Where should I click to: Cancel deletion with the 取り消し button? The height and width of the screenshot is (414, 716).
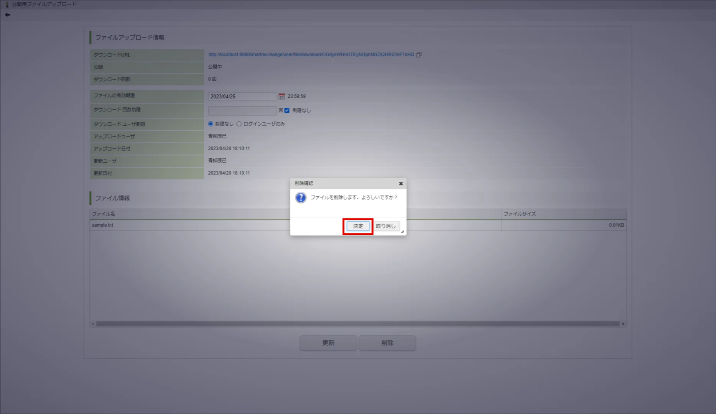pos(386,226)
